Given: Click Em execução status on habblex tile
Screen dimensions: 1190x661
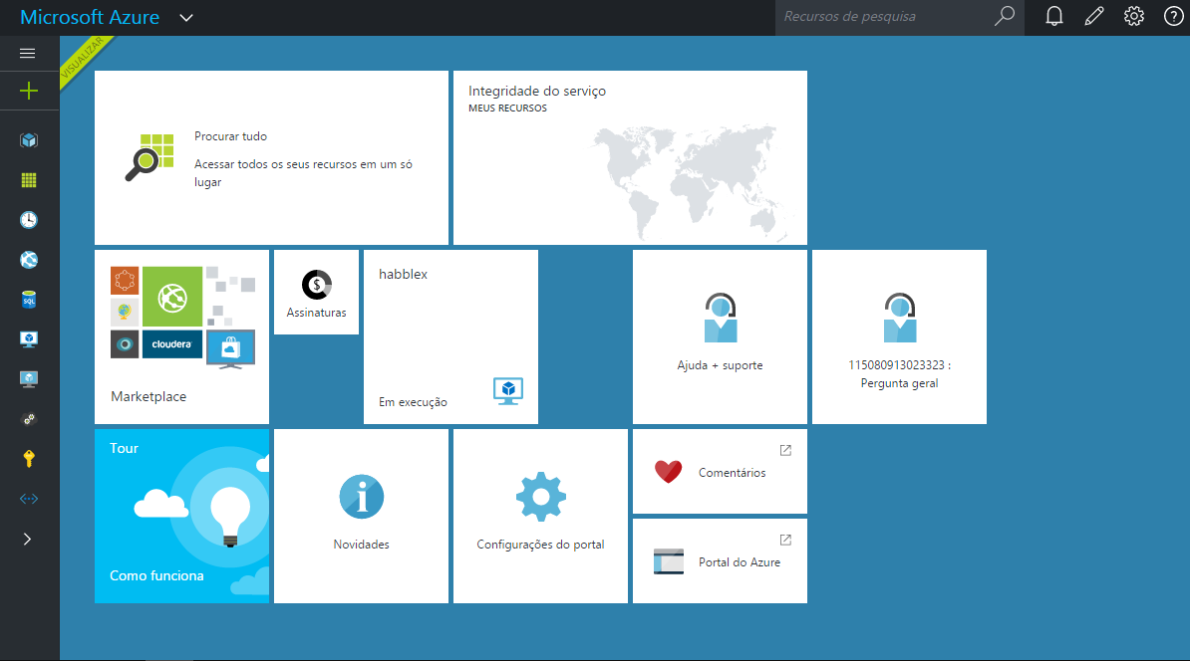Looking at the screenshot, I should coord(413,402).
